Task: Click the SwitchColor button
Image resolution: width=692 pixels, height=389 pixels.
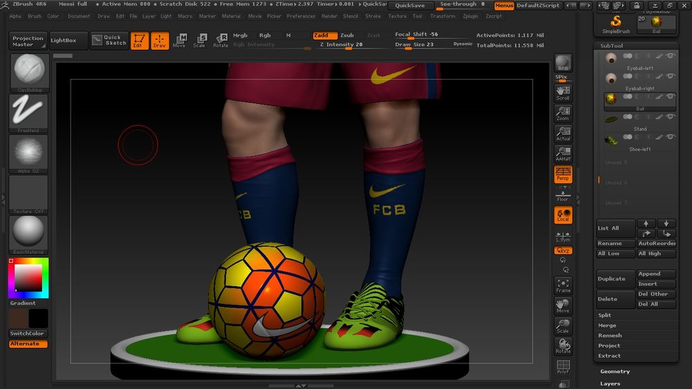Action: pyautogui.click(x=28, y=334)
